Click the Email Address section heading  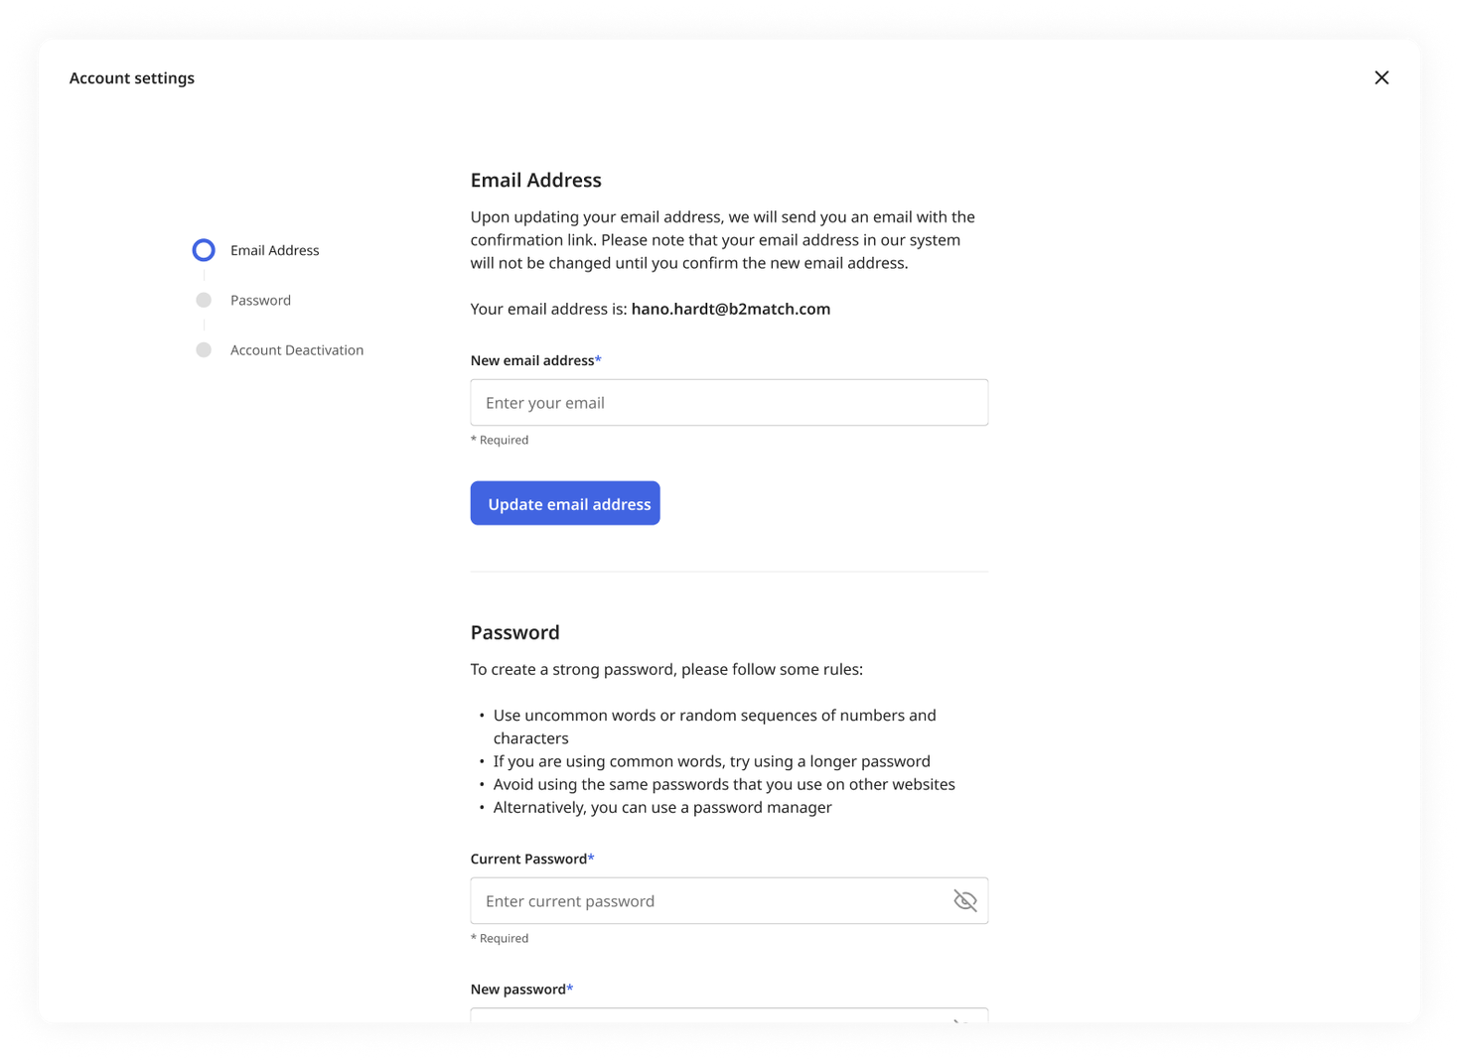coord(536,180)
